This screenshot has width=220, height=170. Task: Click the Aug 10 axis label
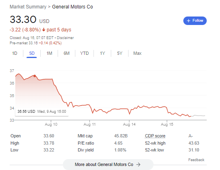pyautogui.click(x=51, y=124)
